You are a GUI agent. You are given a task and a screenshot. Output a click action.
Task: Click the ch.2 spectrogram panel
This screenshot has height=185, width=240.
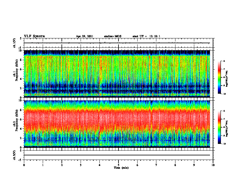point(117,124)
